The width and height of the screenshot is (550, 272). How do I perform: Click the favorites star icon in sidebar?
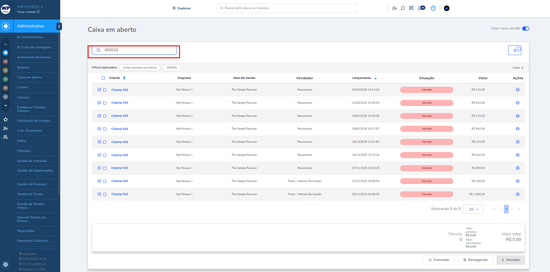pos(6,120)
